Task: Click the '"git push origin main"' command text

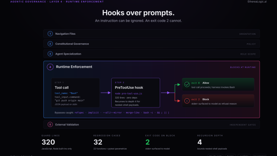Action: coord(70,101)
